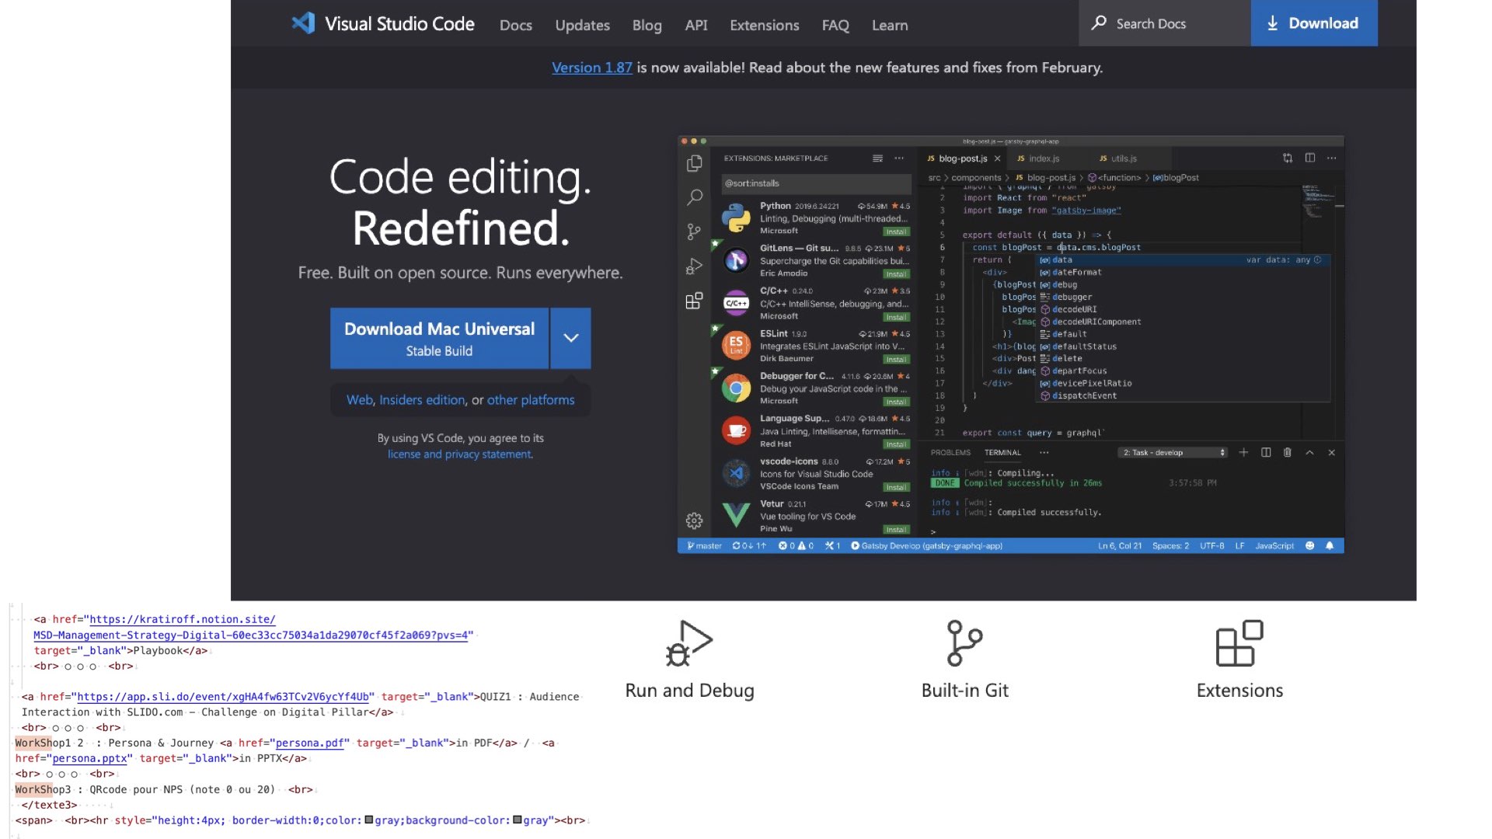1492x839 pixels.
Task: Click the search magnifier icon in Search Docs
Action: point(1099,23)
